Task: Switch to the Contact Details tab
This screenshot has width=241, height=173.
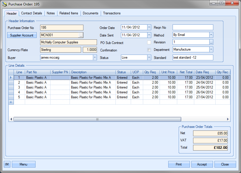Action: (31, 13)
